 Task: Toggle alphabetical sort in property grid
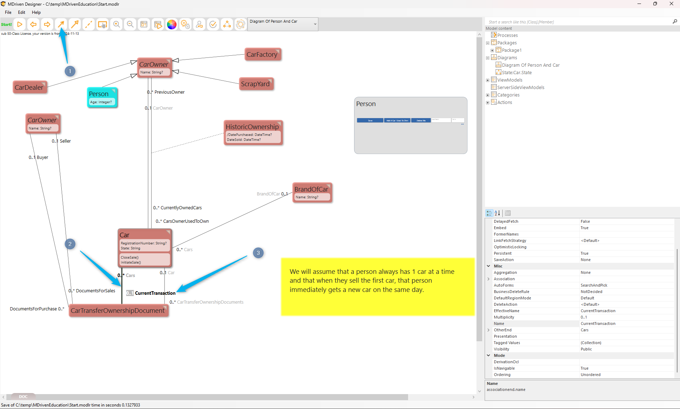point(497,213)
